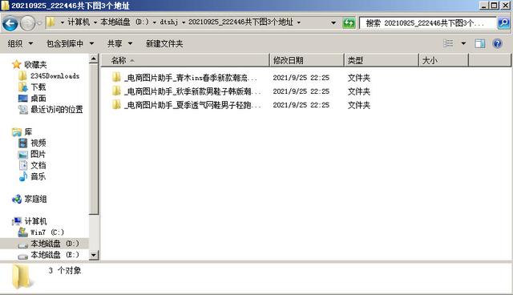Open recent pages dropdown beside forward arrow
The height and width of the screenshot is (295, 513).
point(39,23)
